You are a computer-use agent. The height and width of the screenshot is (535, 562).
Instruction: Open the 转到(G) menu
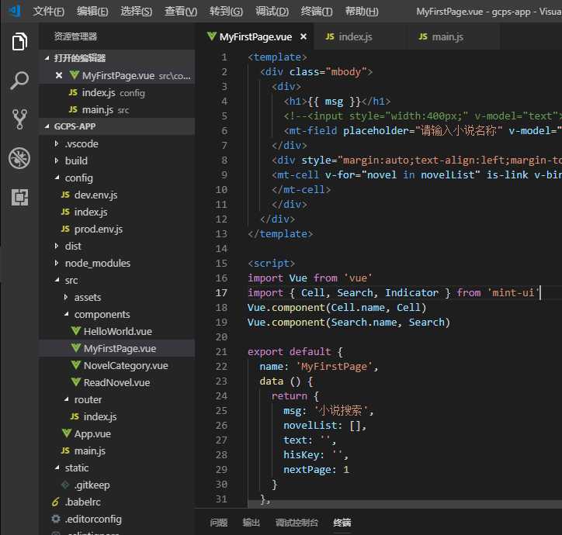(226, 12)
